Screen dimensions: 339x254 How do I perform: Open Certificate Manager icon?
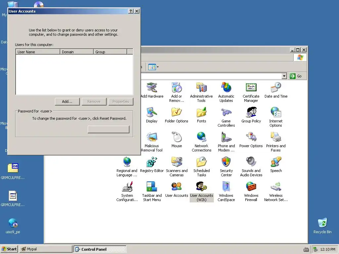point(251,87)
